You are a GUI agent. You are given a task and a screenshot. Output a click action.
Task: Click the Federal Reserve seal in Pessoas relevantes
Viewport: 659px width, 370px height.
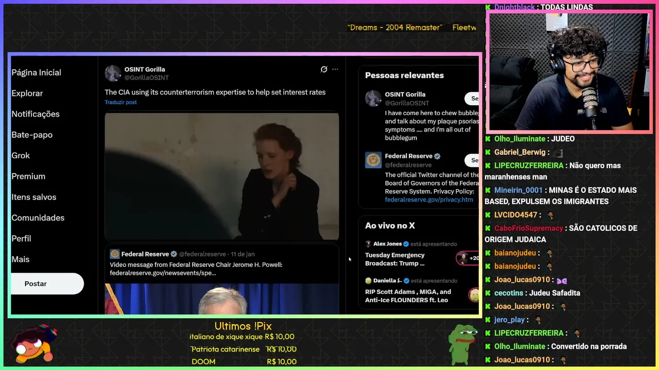[x=373, y=160]
